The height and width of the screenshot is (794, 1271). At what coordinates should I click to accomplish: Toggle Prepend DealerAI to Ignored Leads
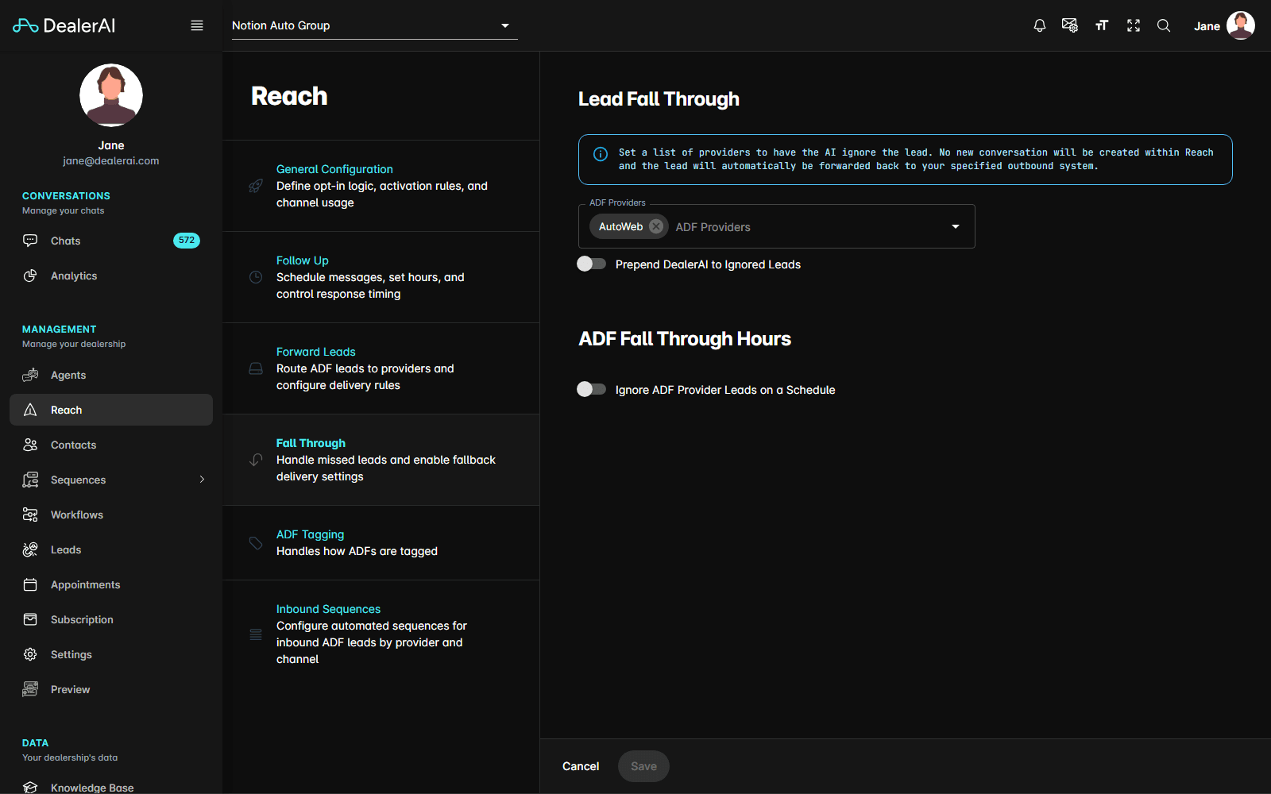click(x=591, y=264)
